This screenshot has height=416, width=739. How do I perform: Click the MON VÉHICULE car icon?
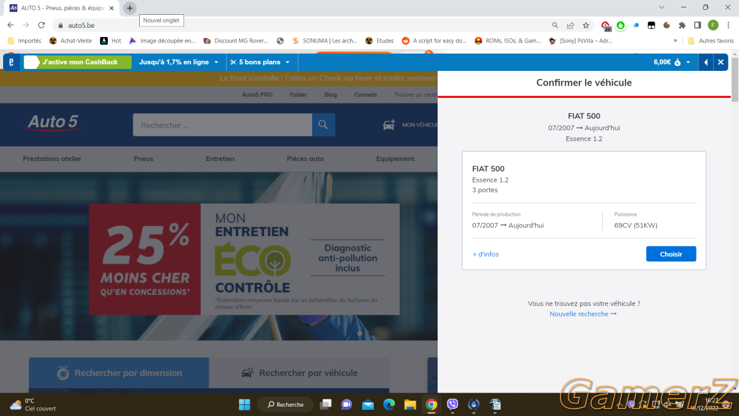pos(389,124)
